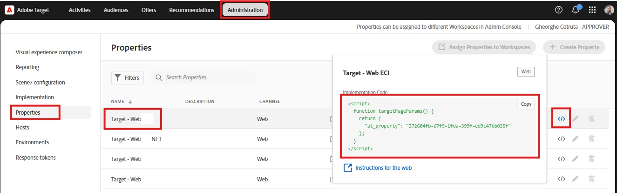Open the Help question mark icon
The image size is (617, 193).
559,10
